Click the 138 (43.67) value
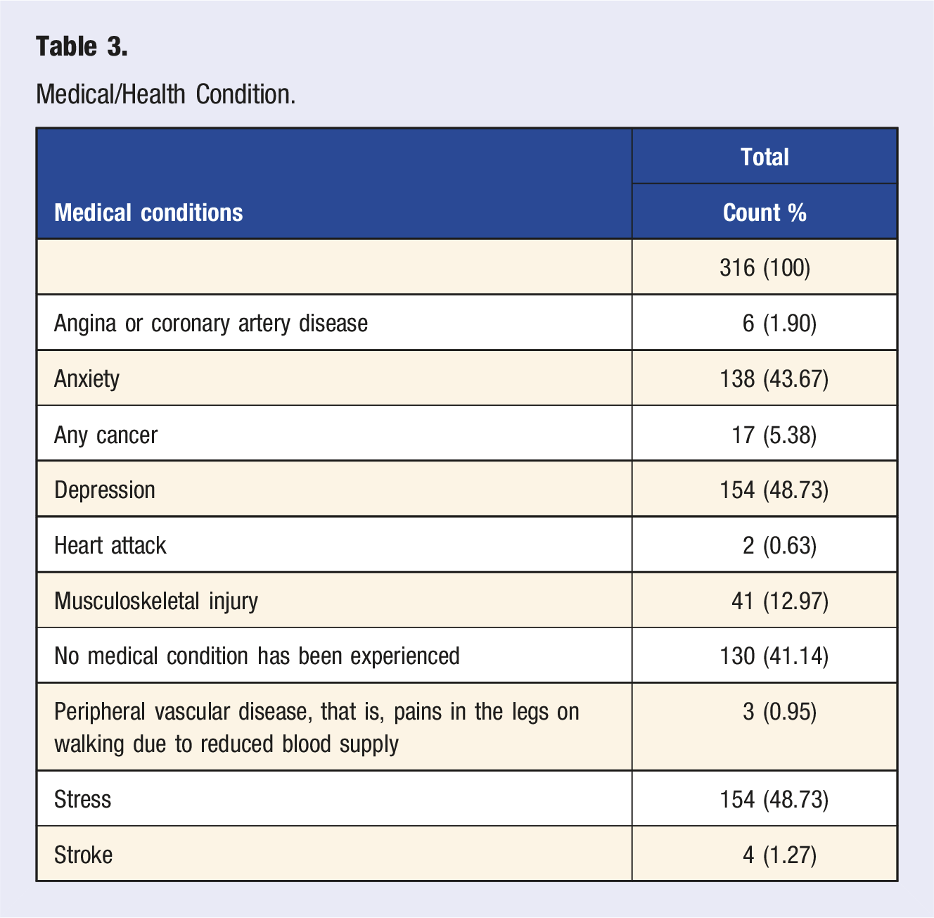This screenshot has height=918, width=934. click(774, 379)
